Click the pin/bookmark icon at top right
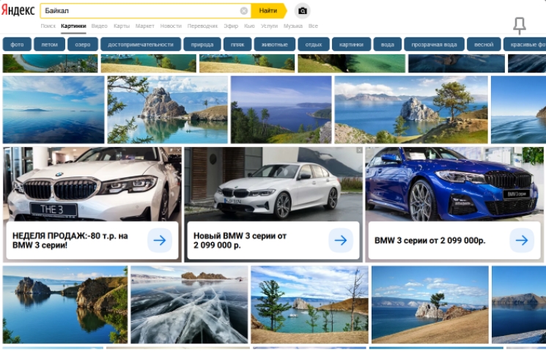 519,26
